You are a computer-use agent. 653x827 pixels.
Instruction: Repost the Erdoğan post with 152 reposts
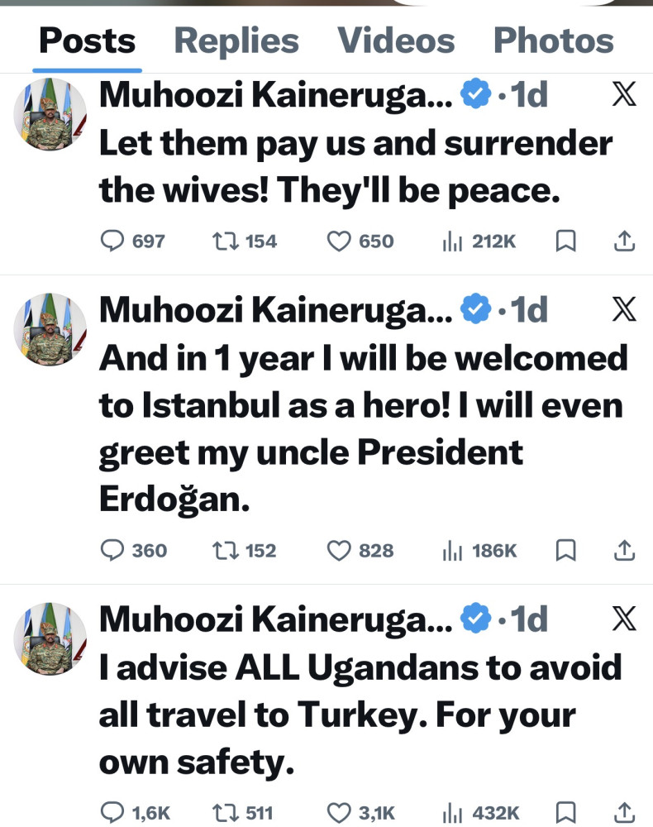(244, 551)
